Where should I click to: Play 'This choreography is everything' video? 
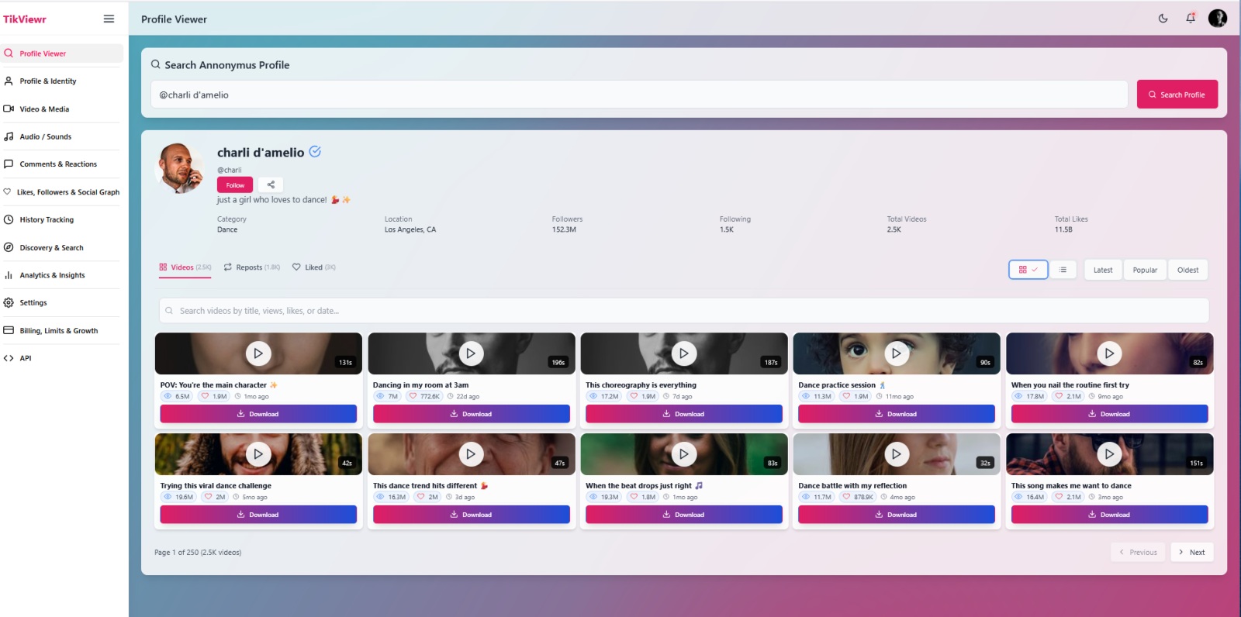click(x=683, y=353)
